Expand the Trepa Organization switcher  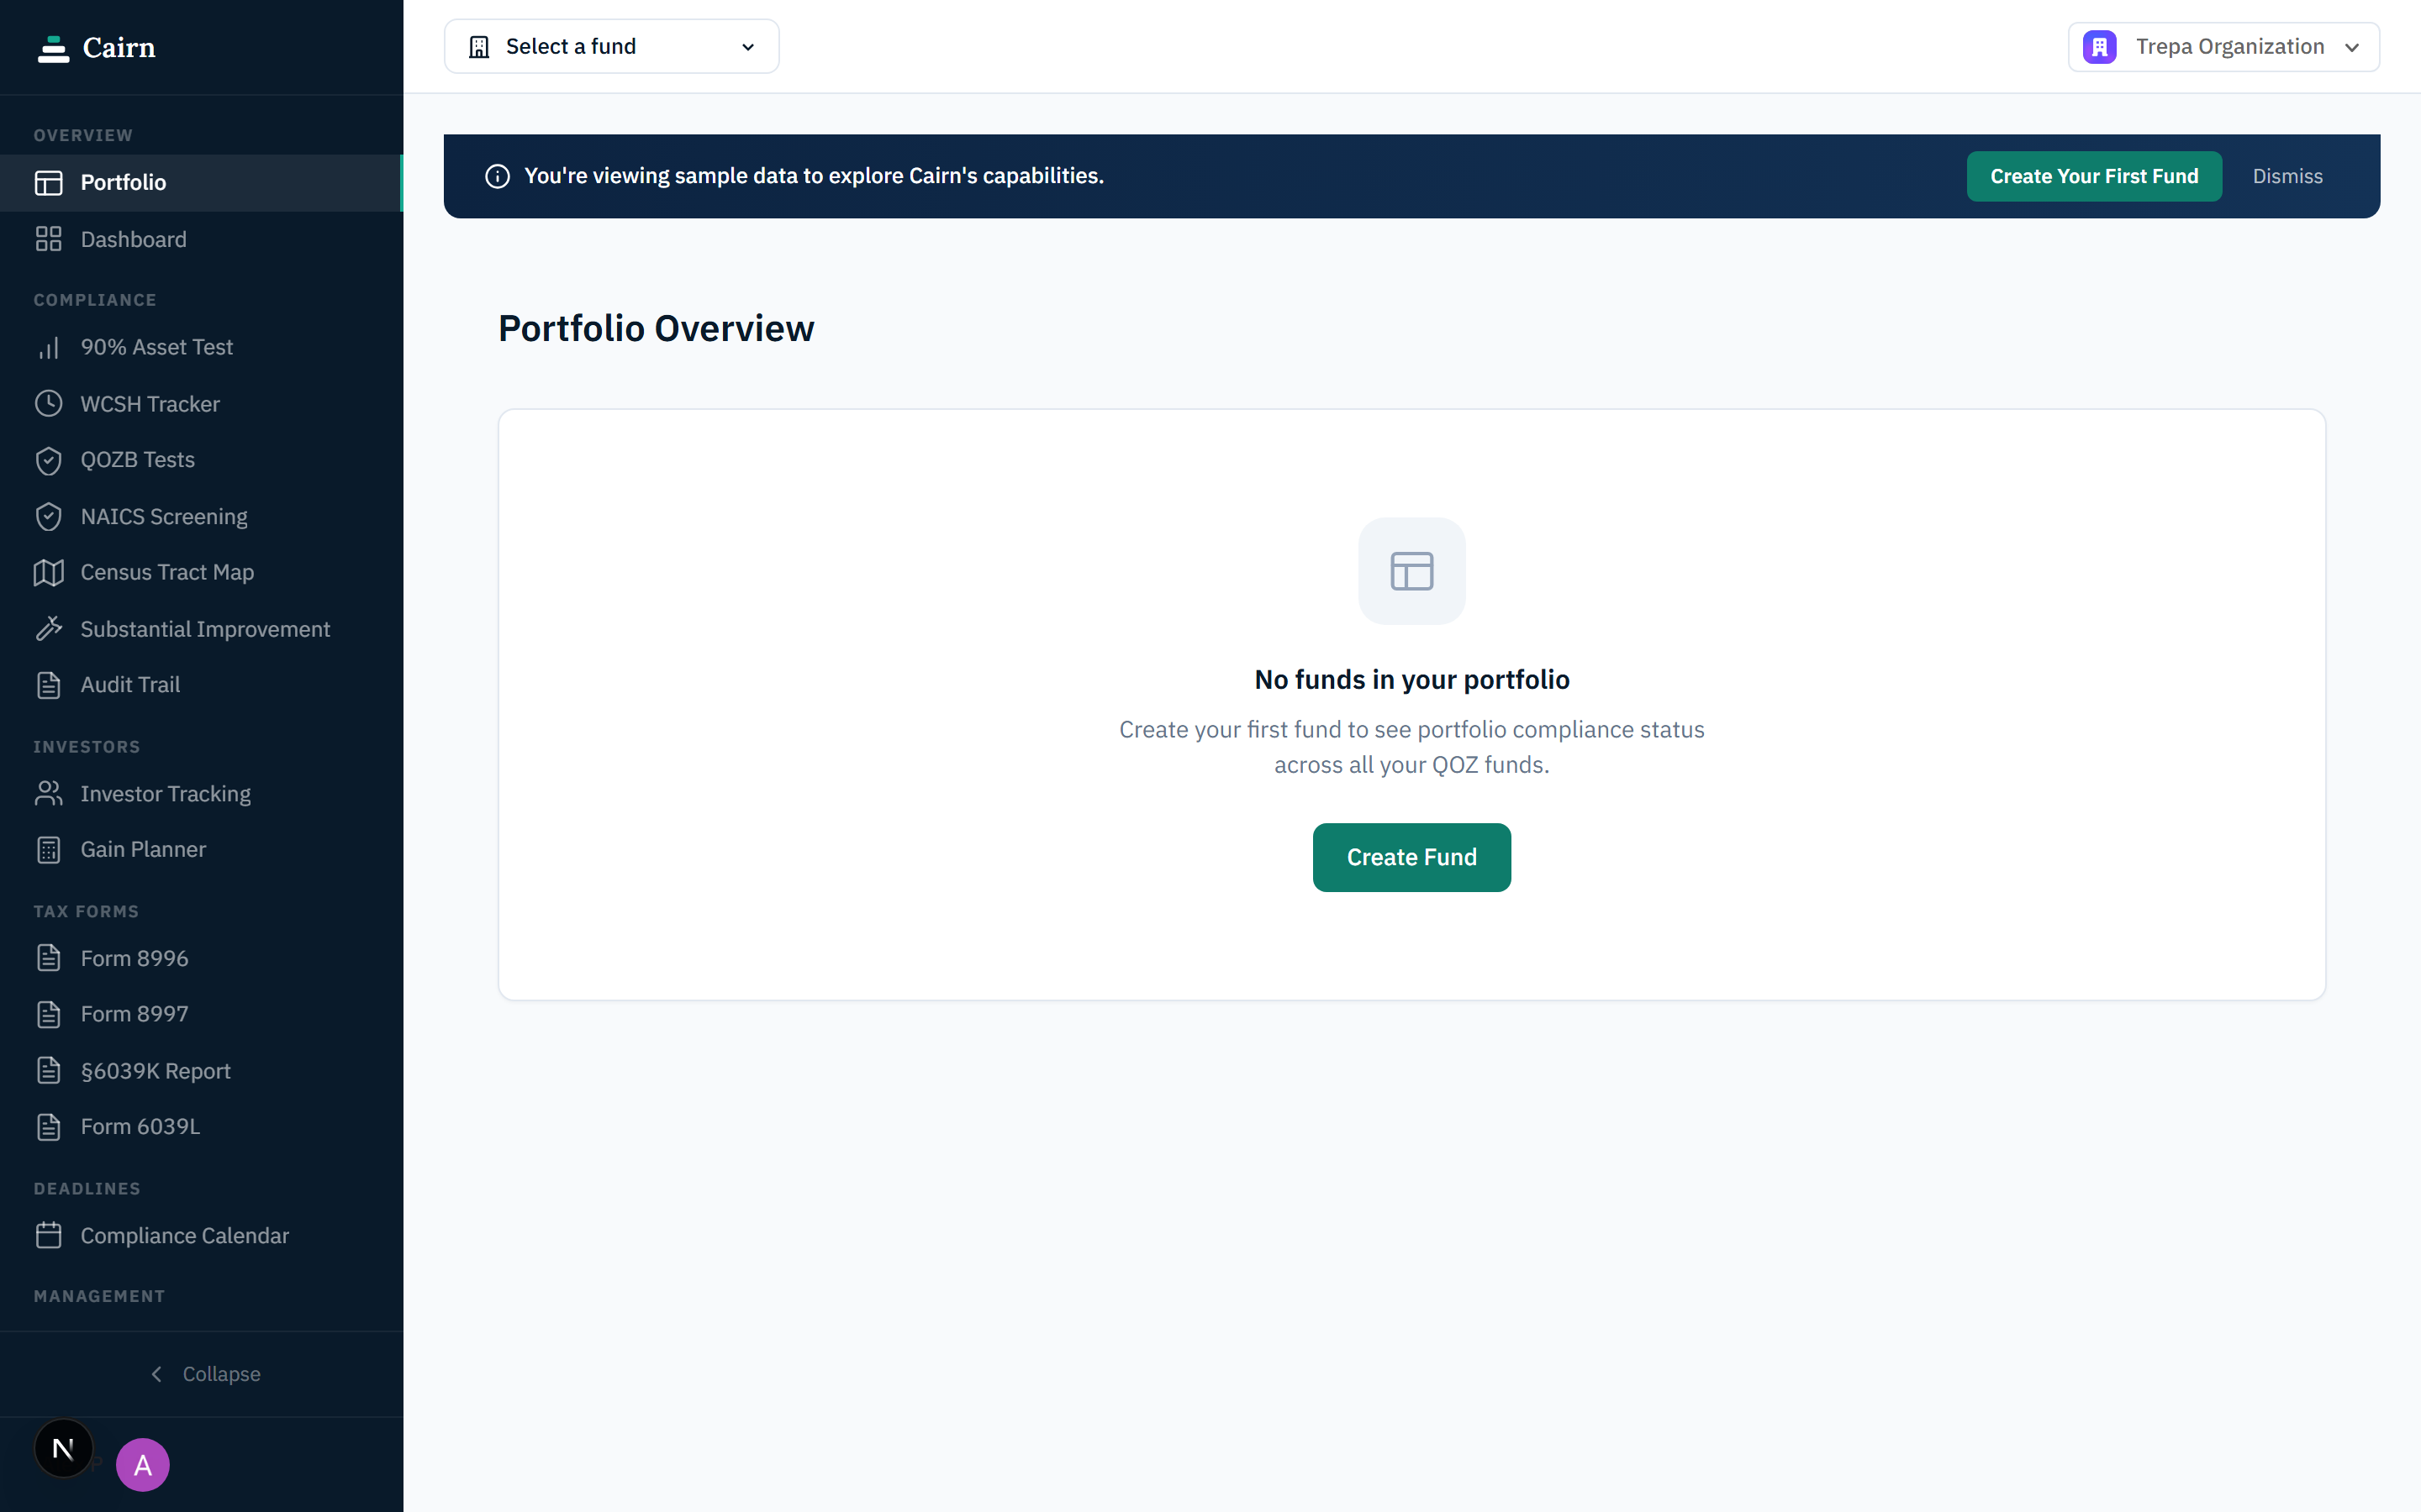click(x=2223, y=47)
